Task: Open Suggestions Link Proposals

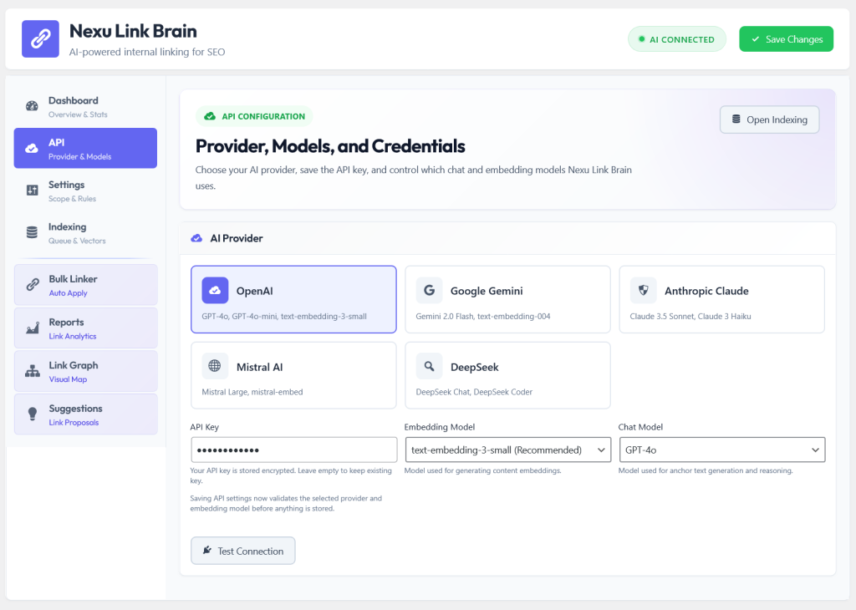Action: tap(86, 414)
